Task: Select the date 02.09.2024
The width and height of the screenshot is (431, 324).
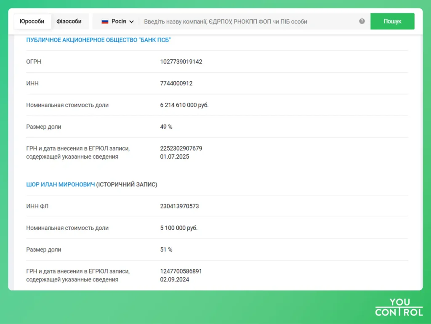Action: (x=175, y=279)
